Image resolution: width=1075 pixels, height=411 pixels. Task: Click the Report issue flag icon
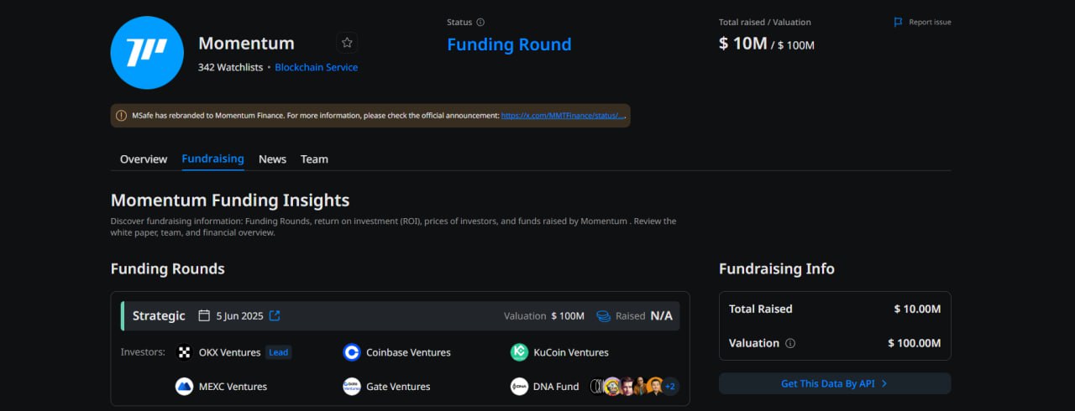pos(899,22)
